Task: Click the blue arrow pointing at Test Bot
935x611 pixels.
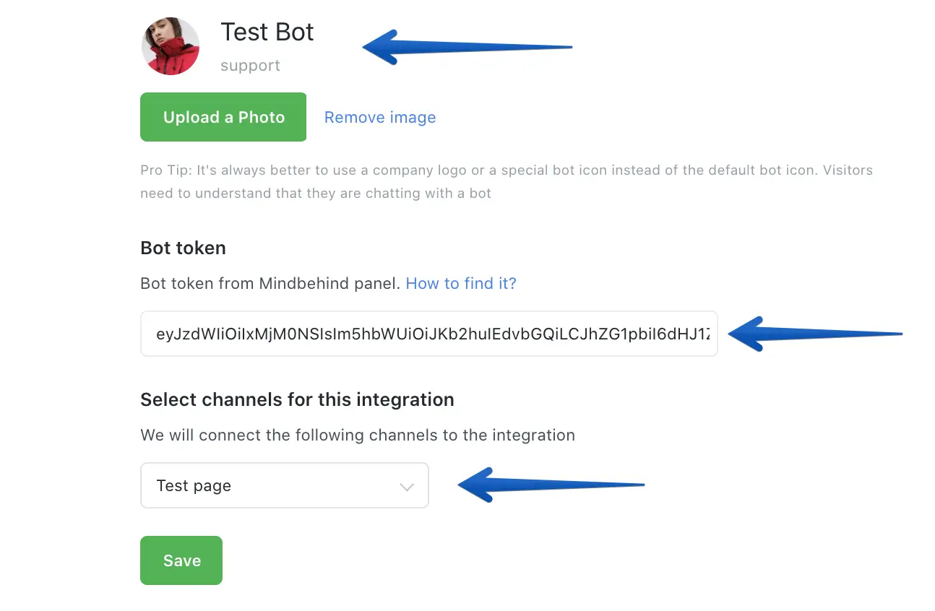Action: [467, 48]
